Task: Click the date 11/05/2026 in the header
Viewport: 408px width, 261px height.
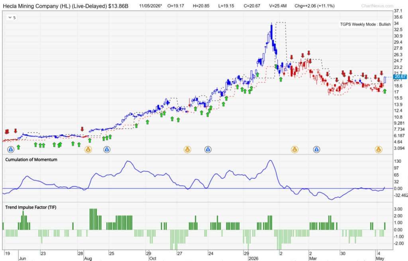Action: tap(150, 6)
